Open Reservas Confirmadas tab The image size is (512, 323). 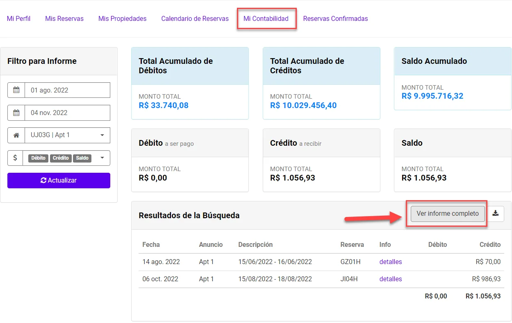point(335,18)
